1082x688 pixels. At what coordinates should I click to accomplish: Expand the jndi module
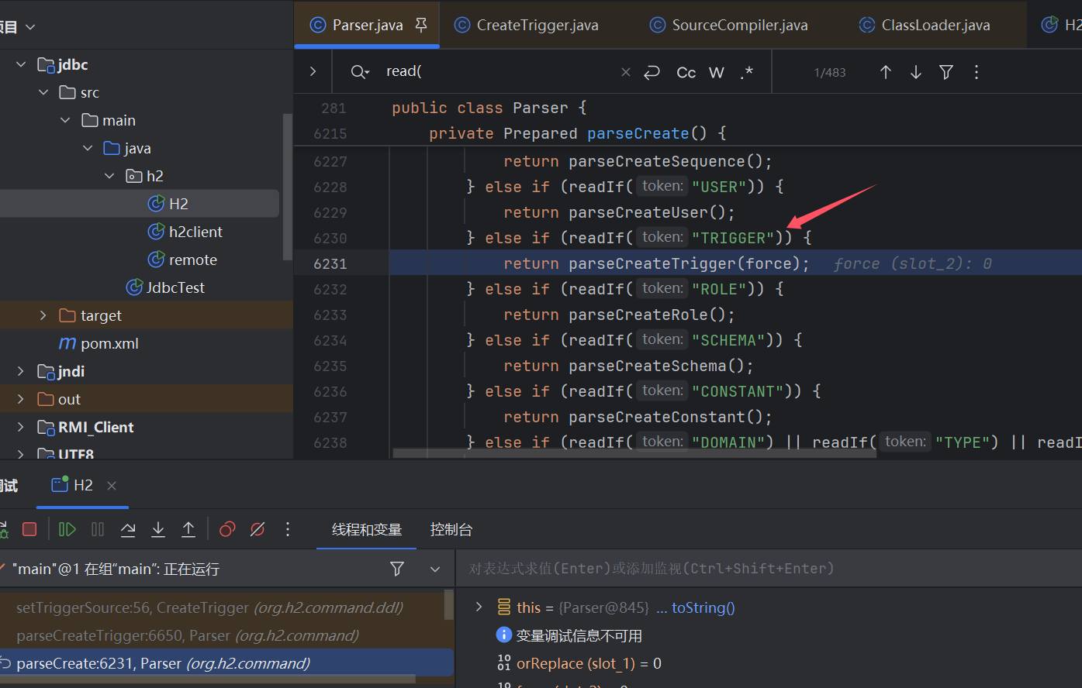click(x=21, y=371)
